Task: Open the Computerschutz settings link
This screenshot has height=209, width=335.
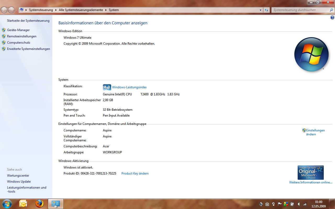Action: click(19, 43)
